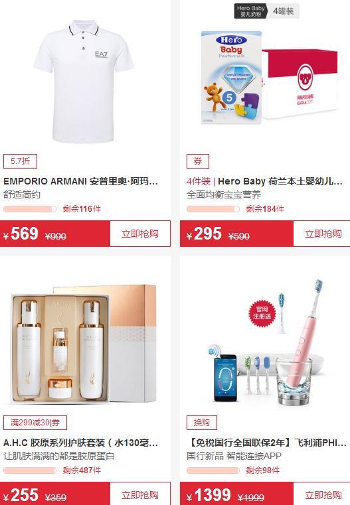Viewport: 350px width, 505px height.
Task: Open the white EA7 polo shirt image
Action: (83, 81)
